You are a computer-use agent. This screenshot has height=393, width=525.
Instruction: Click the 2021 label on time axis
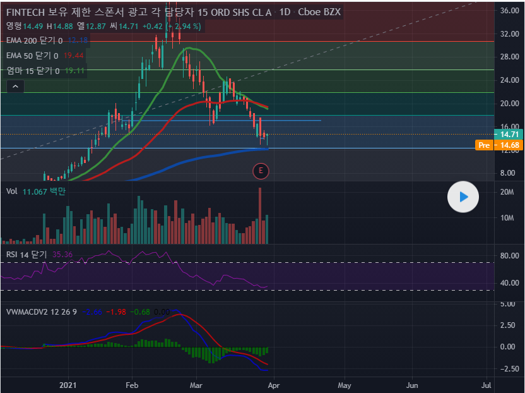pyautogui.click(x=68, y=384)
